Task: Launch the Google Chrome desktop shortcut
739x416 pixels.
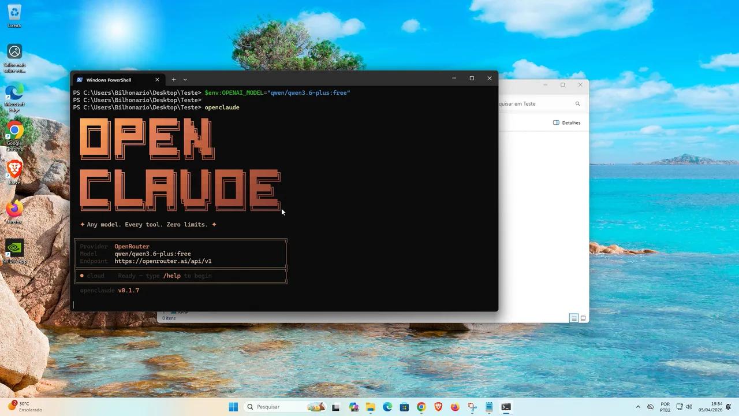Action: click(x=14, y=137)
